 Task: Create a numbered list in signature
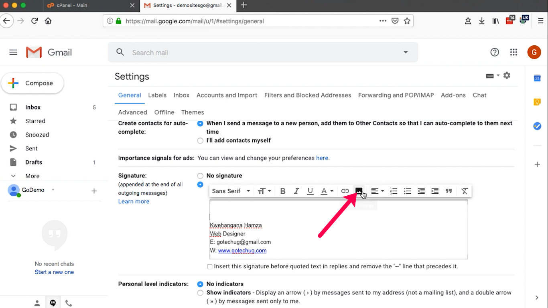(x=394, y=191)
